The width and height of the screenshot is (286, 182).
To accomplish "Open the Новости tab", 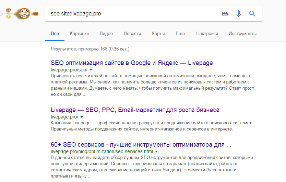I will [x=132, y=34].
